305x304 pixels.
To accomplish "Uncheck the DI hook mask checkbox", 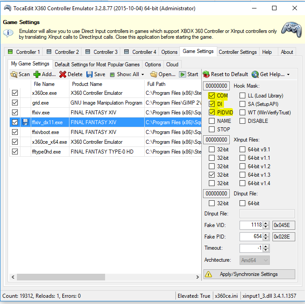I will 211,104.
